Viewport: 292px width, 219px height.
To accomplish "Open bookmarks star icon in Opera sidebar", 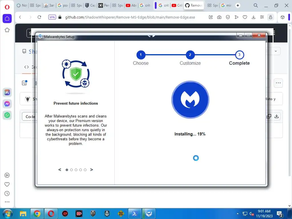I will (x=7, y=30).
